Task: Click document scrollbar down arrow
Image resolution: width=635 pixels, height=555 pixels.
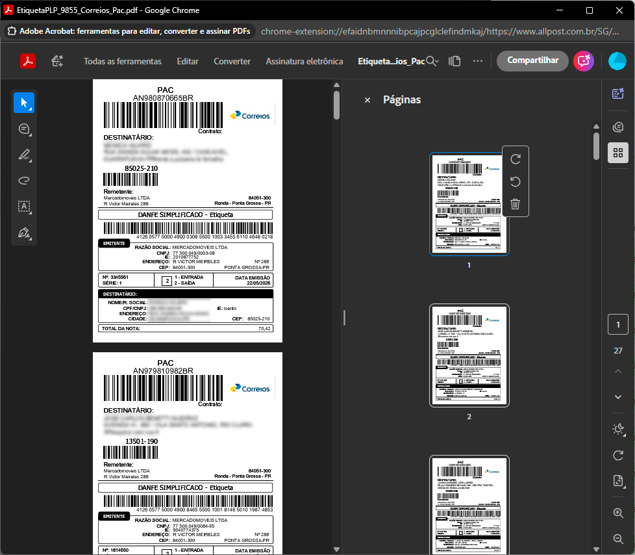Action: pos(336,549)
